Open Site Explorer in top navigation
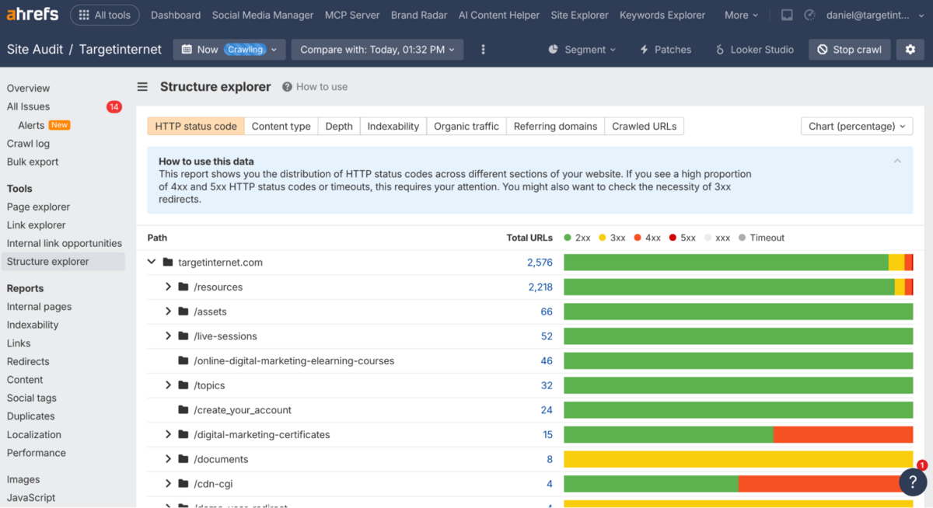The height and width of the screenshot is (508, 933). click(x=579, y=15)
